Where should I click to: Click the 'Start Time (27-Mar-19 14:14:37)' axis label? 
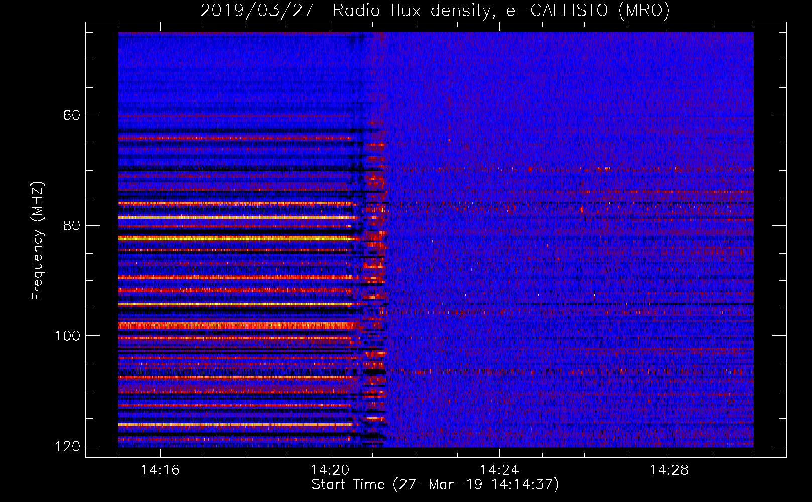(x=435, y=485)
